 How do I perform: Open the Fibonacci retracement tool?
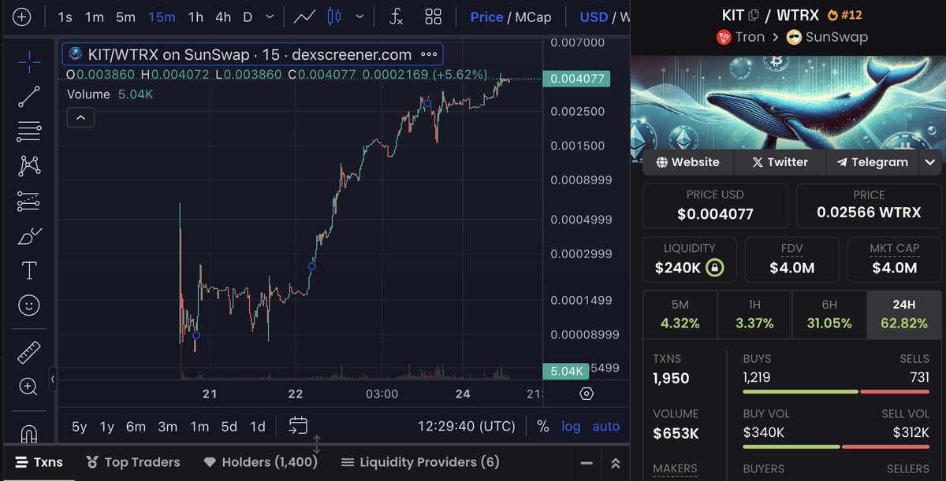pos(29,131)
